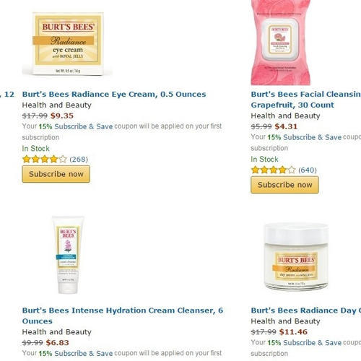This screenshot has height=361, width=361.
Task: Open Intense Hydration Cream Cleanser title link
Action: coord(123,316)
